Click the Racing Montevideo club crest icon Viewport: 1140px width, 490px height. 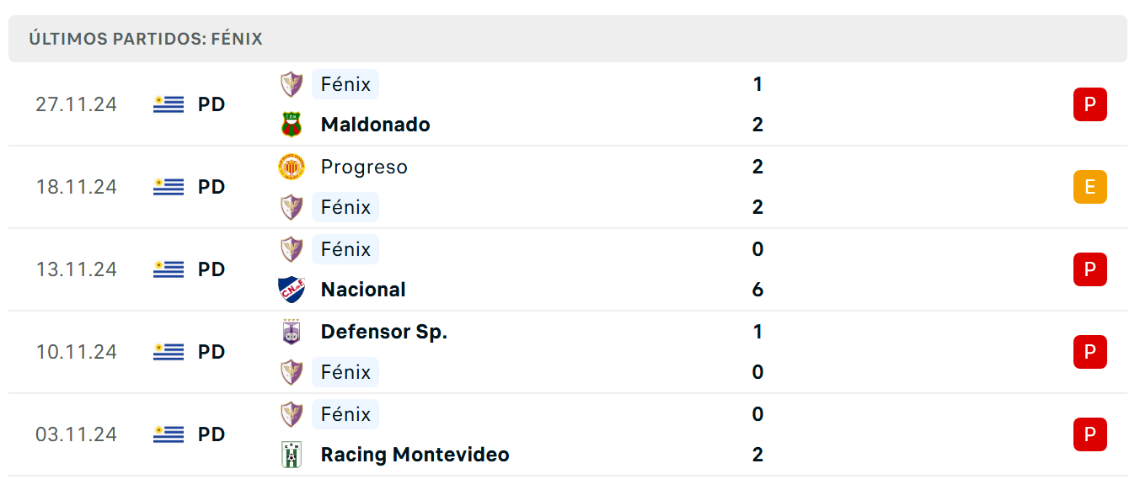[292, 455]
